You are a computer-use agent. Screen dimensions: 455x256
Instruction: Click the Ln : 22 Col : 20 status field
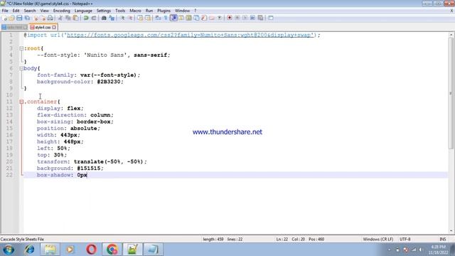coord(290,239)
